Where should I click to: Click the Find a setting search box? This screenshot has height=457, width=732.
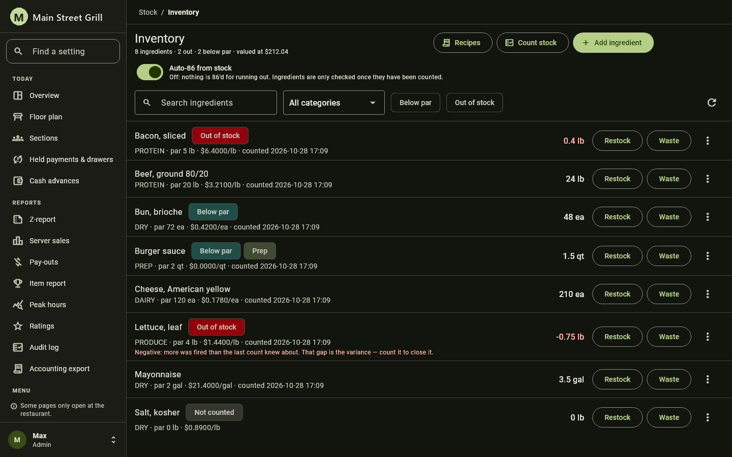click(63, 51)
